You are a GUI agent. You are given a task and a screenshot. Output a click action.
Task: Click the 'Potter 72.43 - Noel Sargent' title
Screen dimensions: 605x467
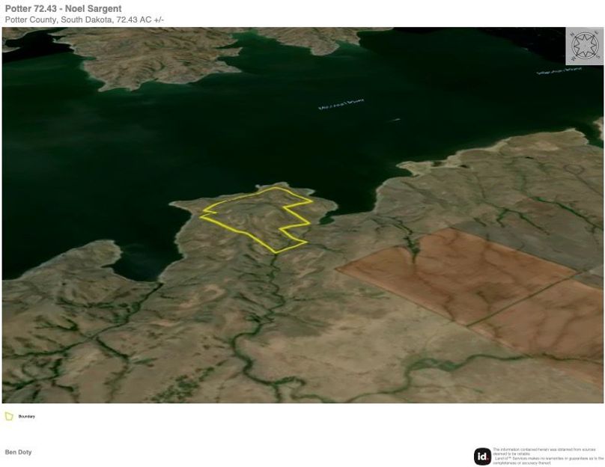(63, 9)
